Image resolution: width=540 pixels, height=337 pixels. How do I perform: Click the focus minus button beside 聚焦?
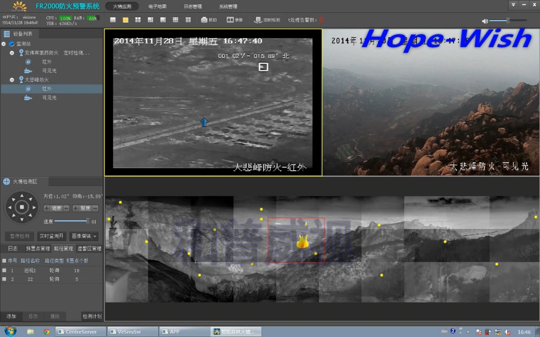click(x=95, y=208)
